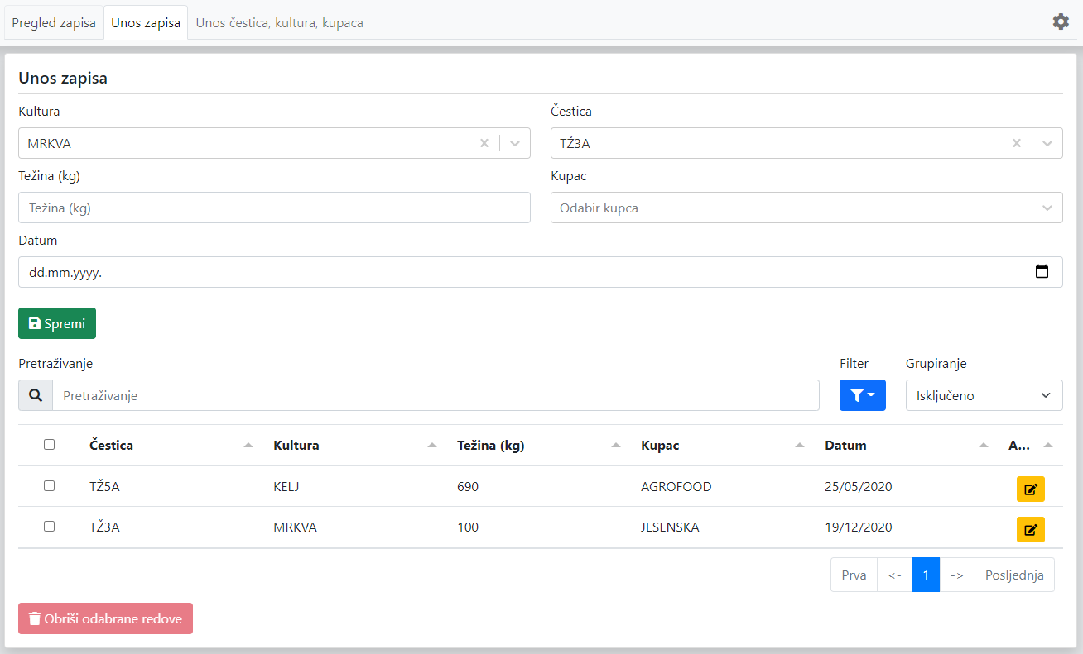Open the Grupiranje 'Isključeno' dropdown
The width and height of the screenshot is (1083, 654).
point(984,395)
